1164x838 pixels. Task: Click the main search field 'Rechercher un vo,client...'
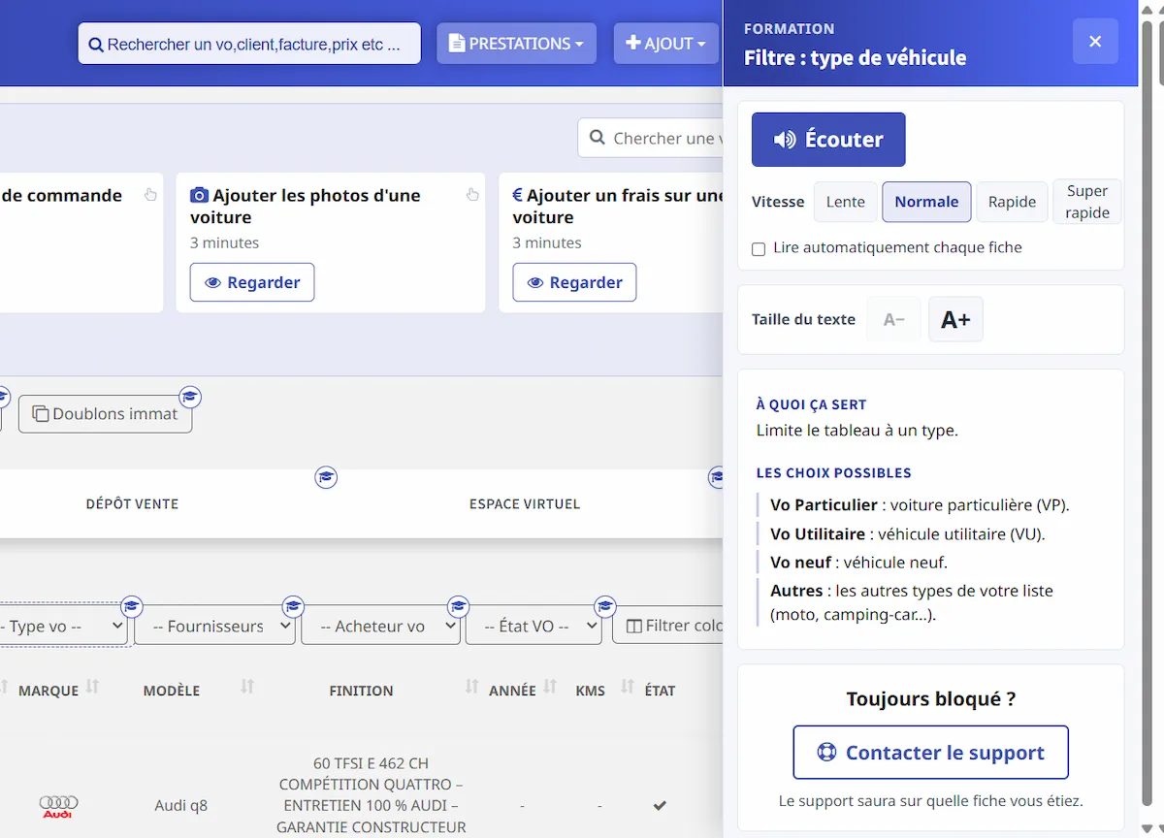249,44
